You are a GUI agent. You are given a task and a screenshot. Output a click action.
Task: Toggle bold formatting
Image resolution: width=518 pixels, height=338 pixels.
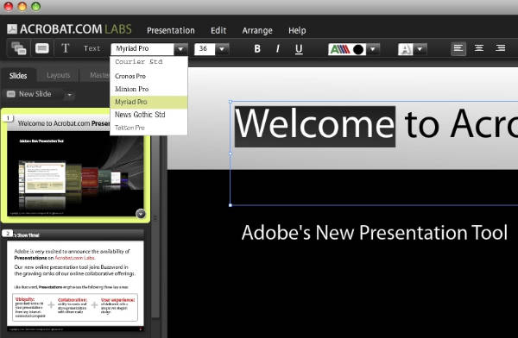[257, 49]
